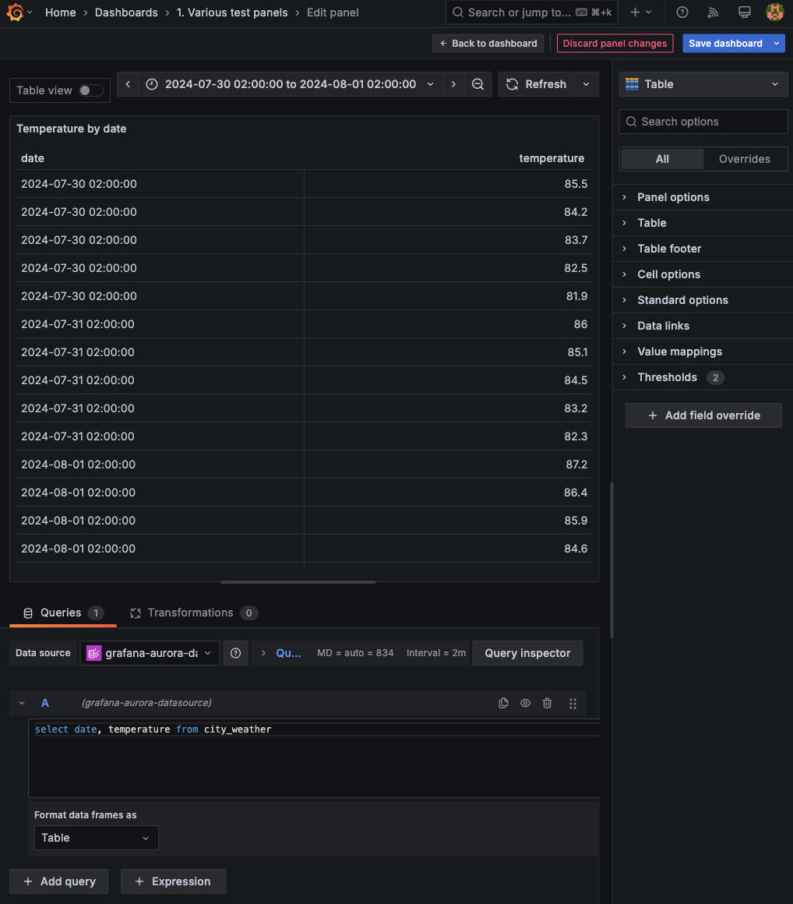Go to Home breadcrumb
The width and height of the screenshot is (793, 904).
pos(61,12)
